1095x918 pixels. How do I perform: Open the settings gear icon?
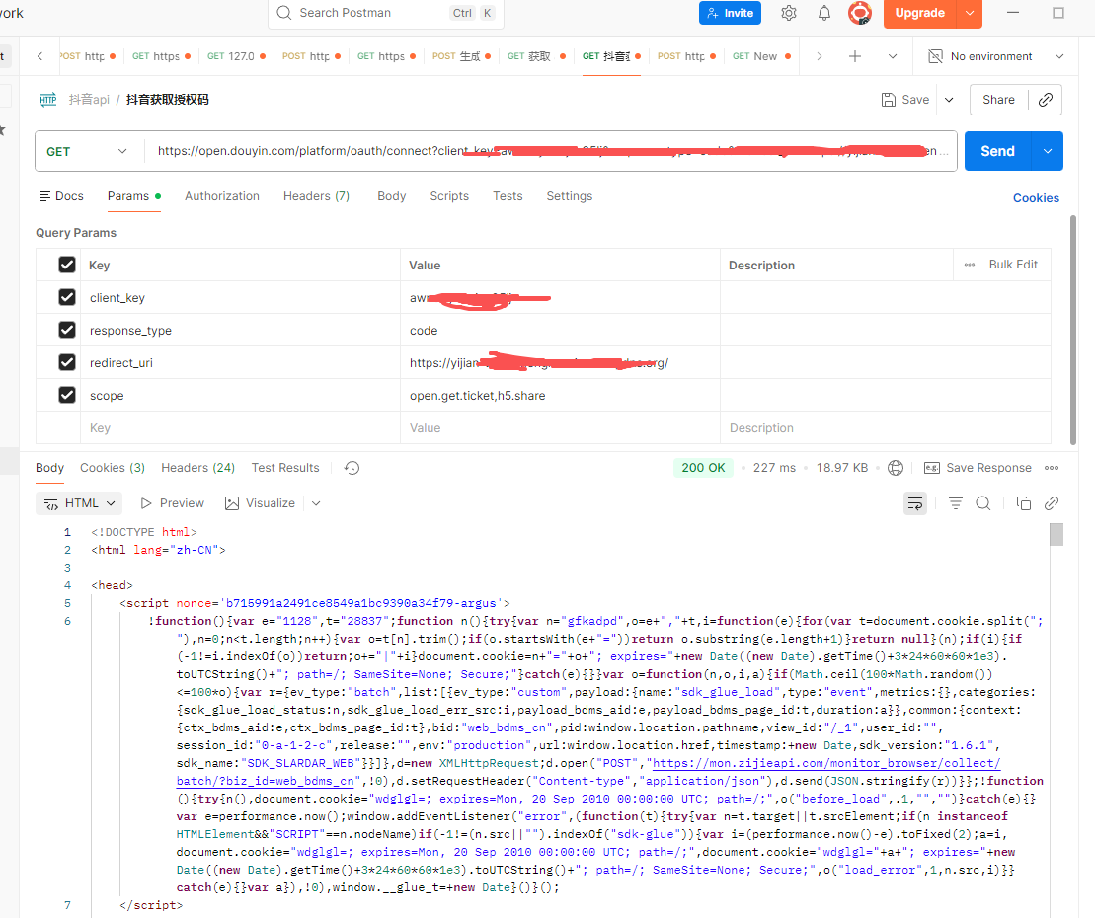[789, 13]
